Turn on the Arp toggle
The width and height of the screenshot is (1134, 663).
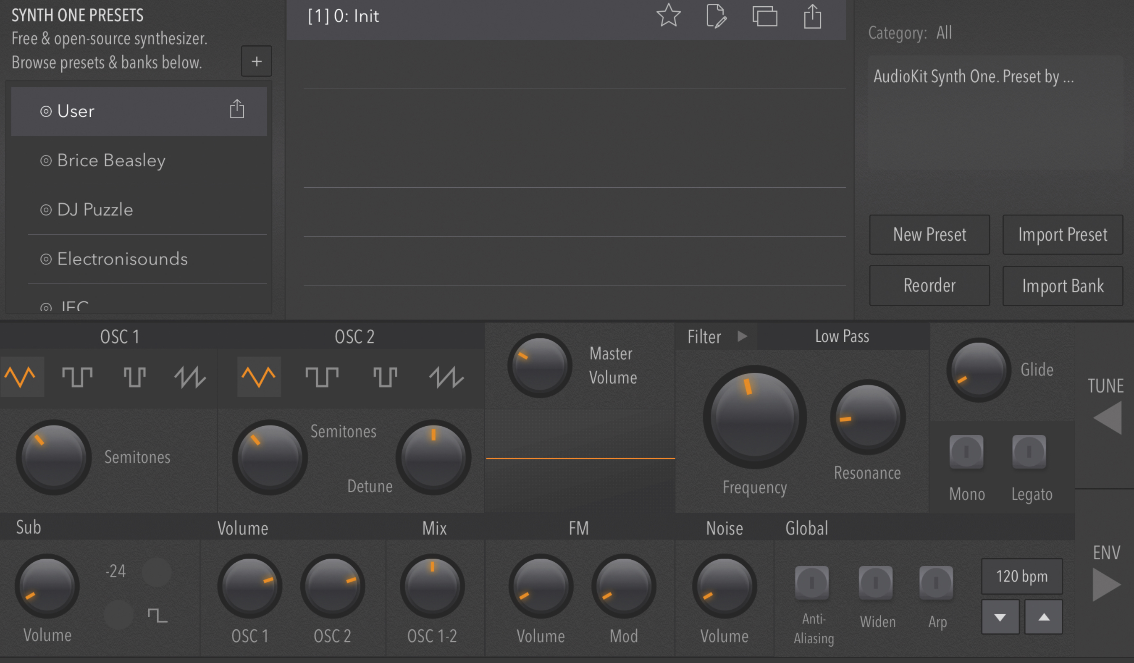click(x=936, y=583)
